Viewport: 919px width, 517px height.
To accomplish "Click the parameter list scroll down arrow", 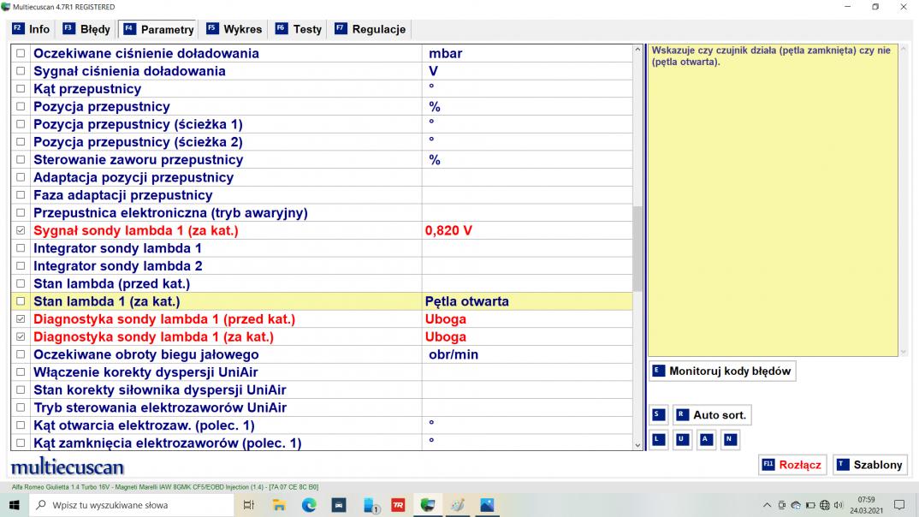I will pyautogui.click(x=637, y=444).
